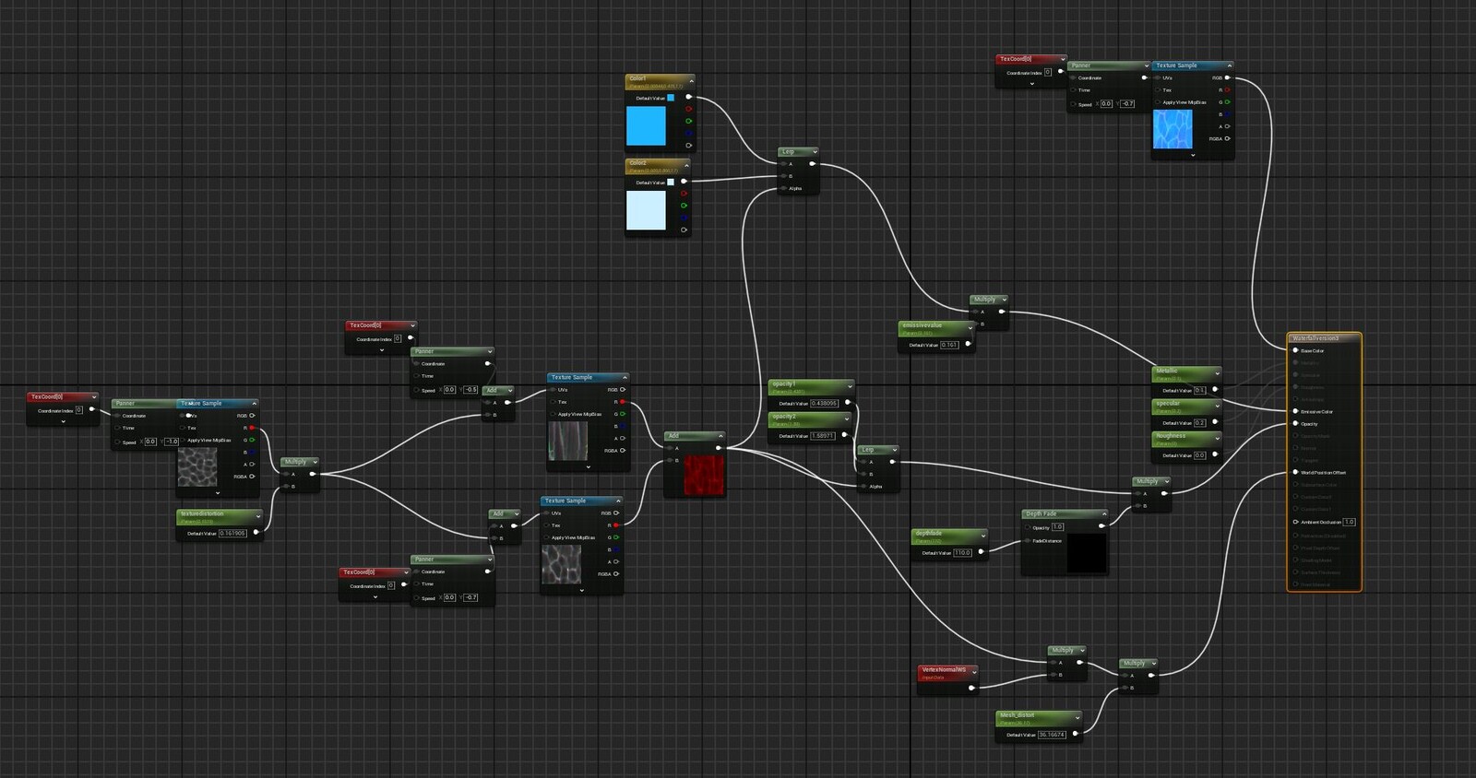
Task: Select the Mesh_distort node title
Action: [x=1017, y=714]
